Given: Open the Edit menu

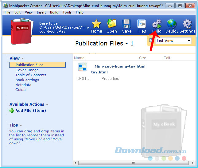Looking at the screenshot, I should 17,12.
